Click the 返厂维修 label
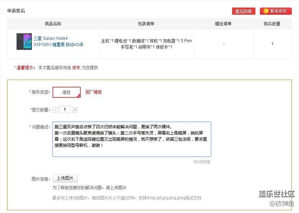 click(93, 92)
